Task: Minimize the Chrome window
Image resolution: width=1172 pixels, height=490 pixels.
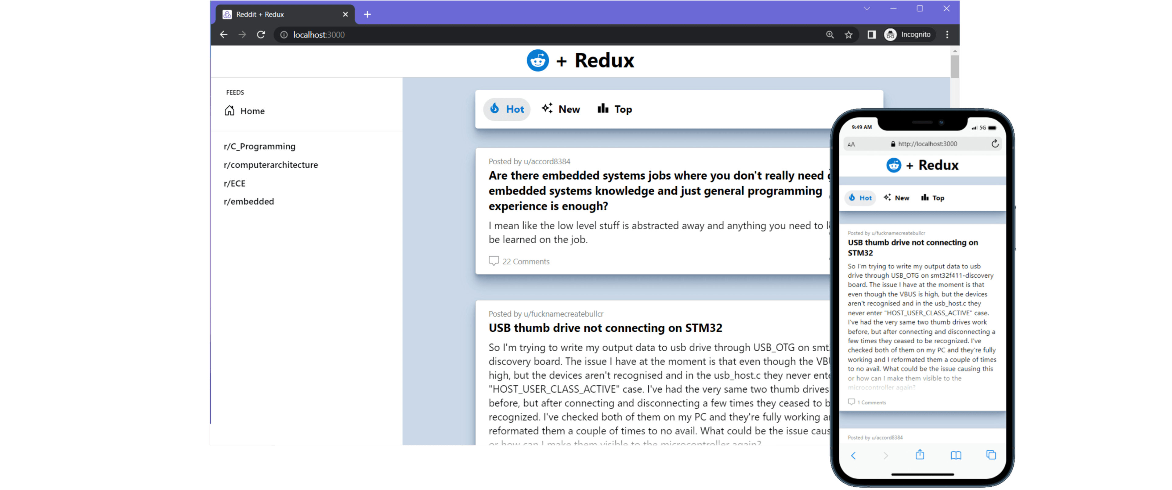Action: point(893,9)
